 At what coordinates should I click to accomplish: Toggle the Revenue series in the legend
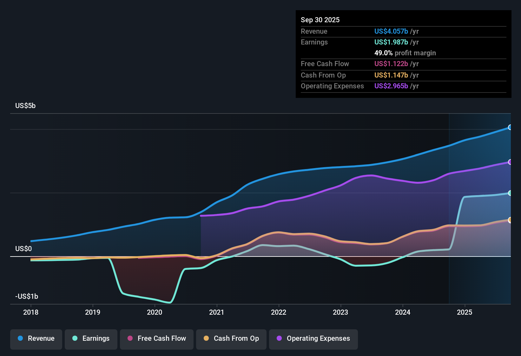36,339
